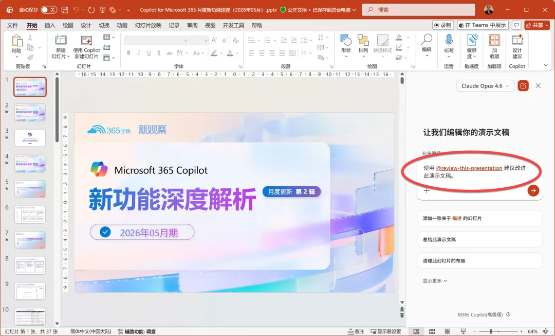Open Customize Quick Access Toolbar dropdown
Screen dimensions: 555x336
pos(128,10)
